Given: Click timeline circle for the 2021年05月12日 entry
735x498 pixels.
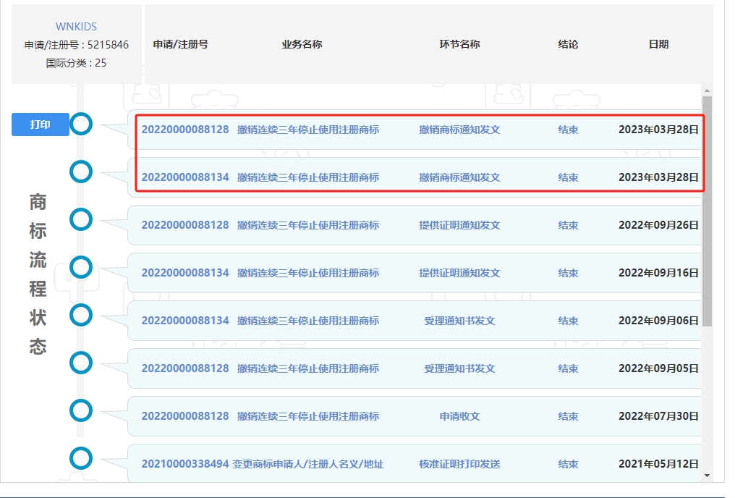Looking at the screenshot, I should [x=81, y=458].
